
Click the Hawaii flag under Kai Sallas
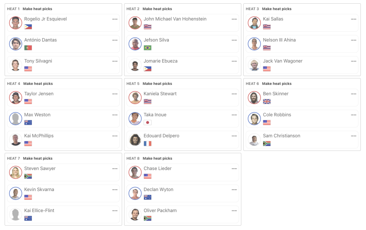pos(267,27)
